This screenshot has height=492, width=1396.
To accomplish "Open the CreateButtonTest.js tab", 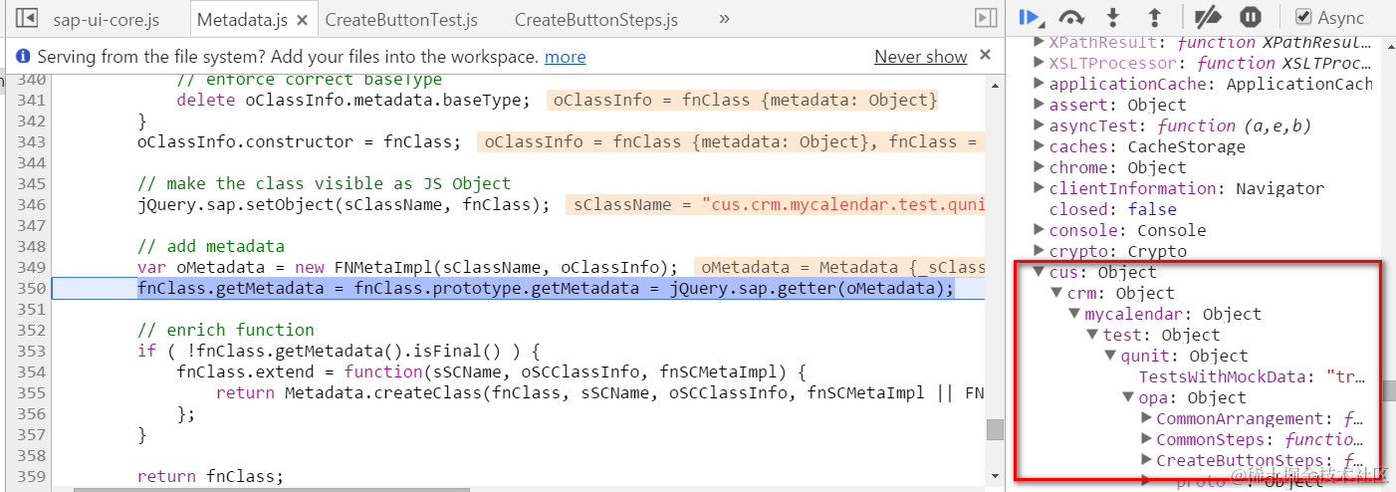I will [x=401, y=19].
